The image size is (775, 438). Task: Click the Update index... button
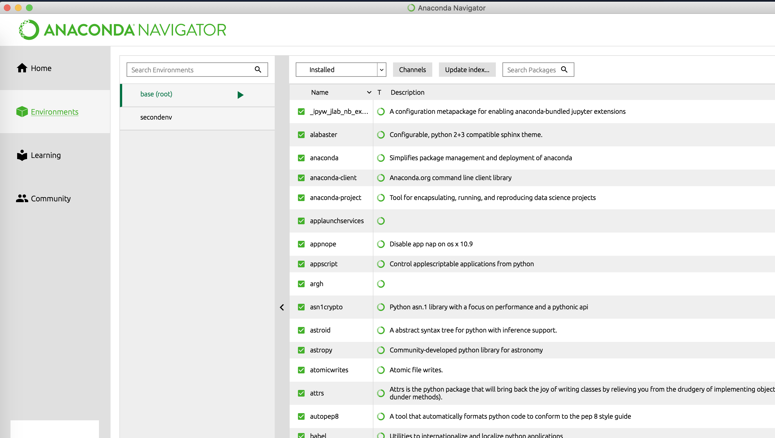(467, 70)
